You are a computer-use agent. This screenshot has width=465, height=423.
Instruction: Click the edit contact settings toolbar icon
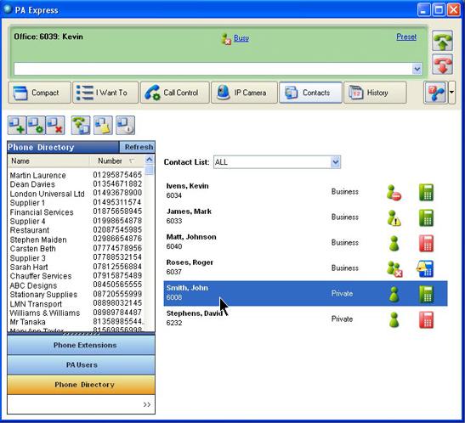(x=36, y=126)
